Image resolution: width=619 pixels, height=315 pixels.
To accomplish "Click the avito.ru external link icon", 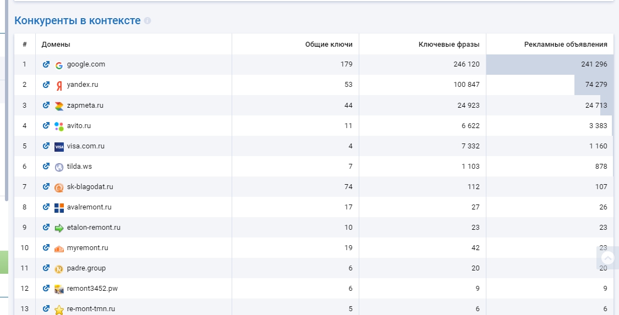I will tap(46, 125).
